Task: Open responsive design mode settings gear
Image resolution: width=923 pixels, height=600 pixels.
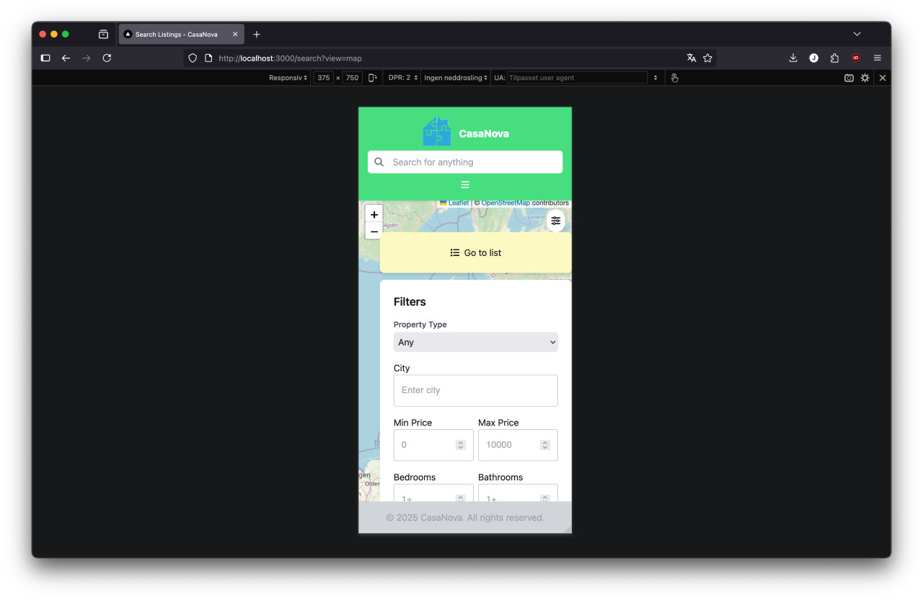Action: (865, 78)
